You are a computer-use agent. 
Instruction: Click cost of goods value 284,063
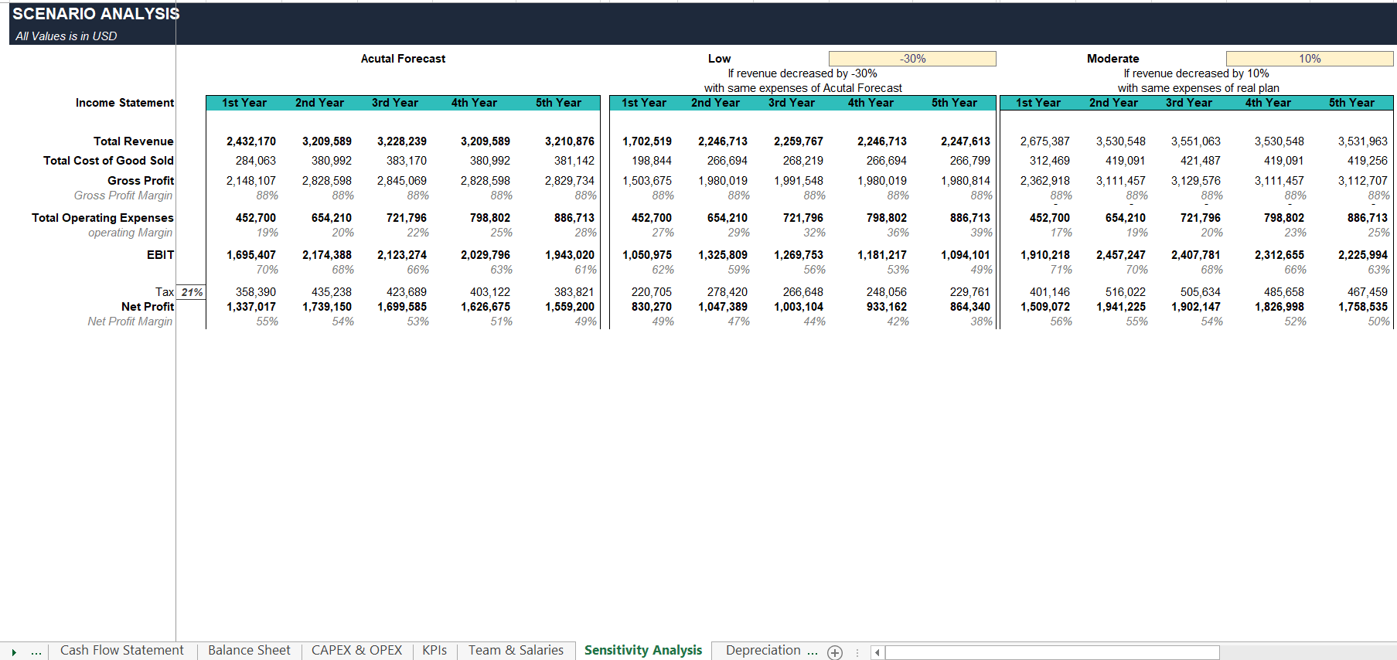coord(255,161)
